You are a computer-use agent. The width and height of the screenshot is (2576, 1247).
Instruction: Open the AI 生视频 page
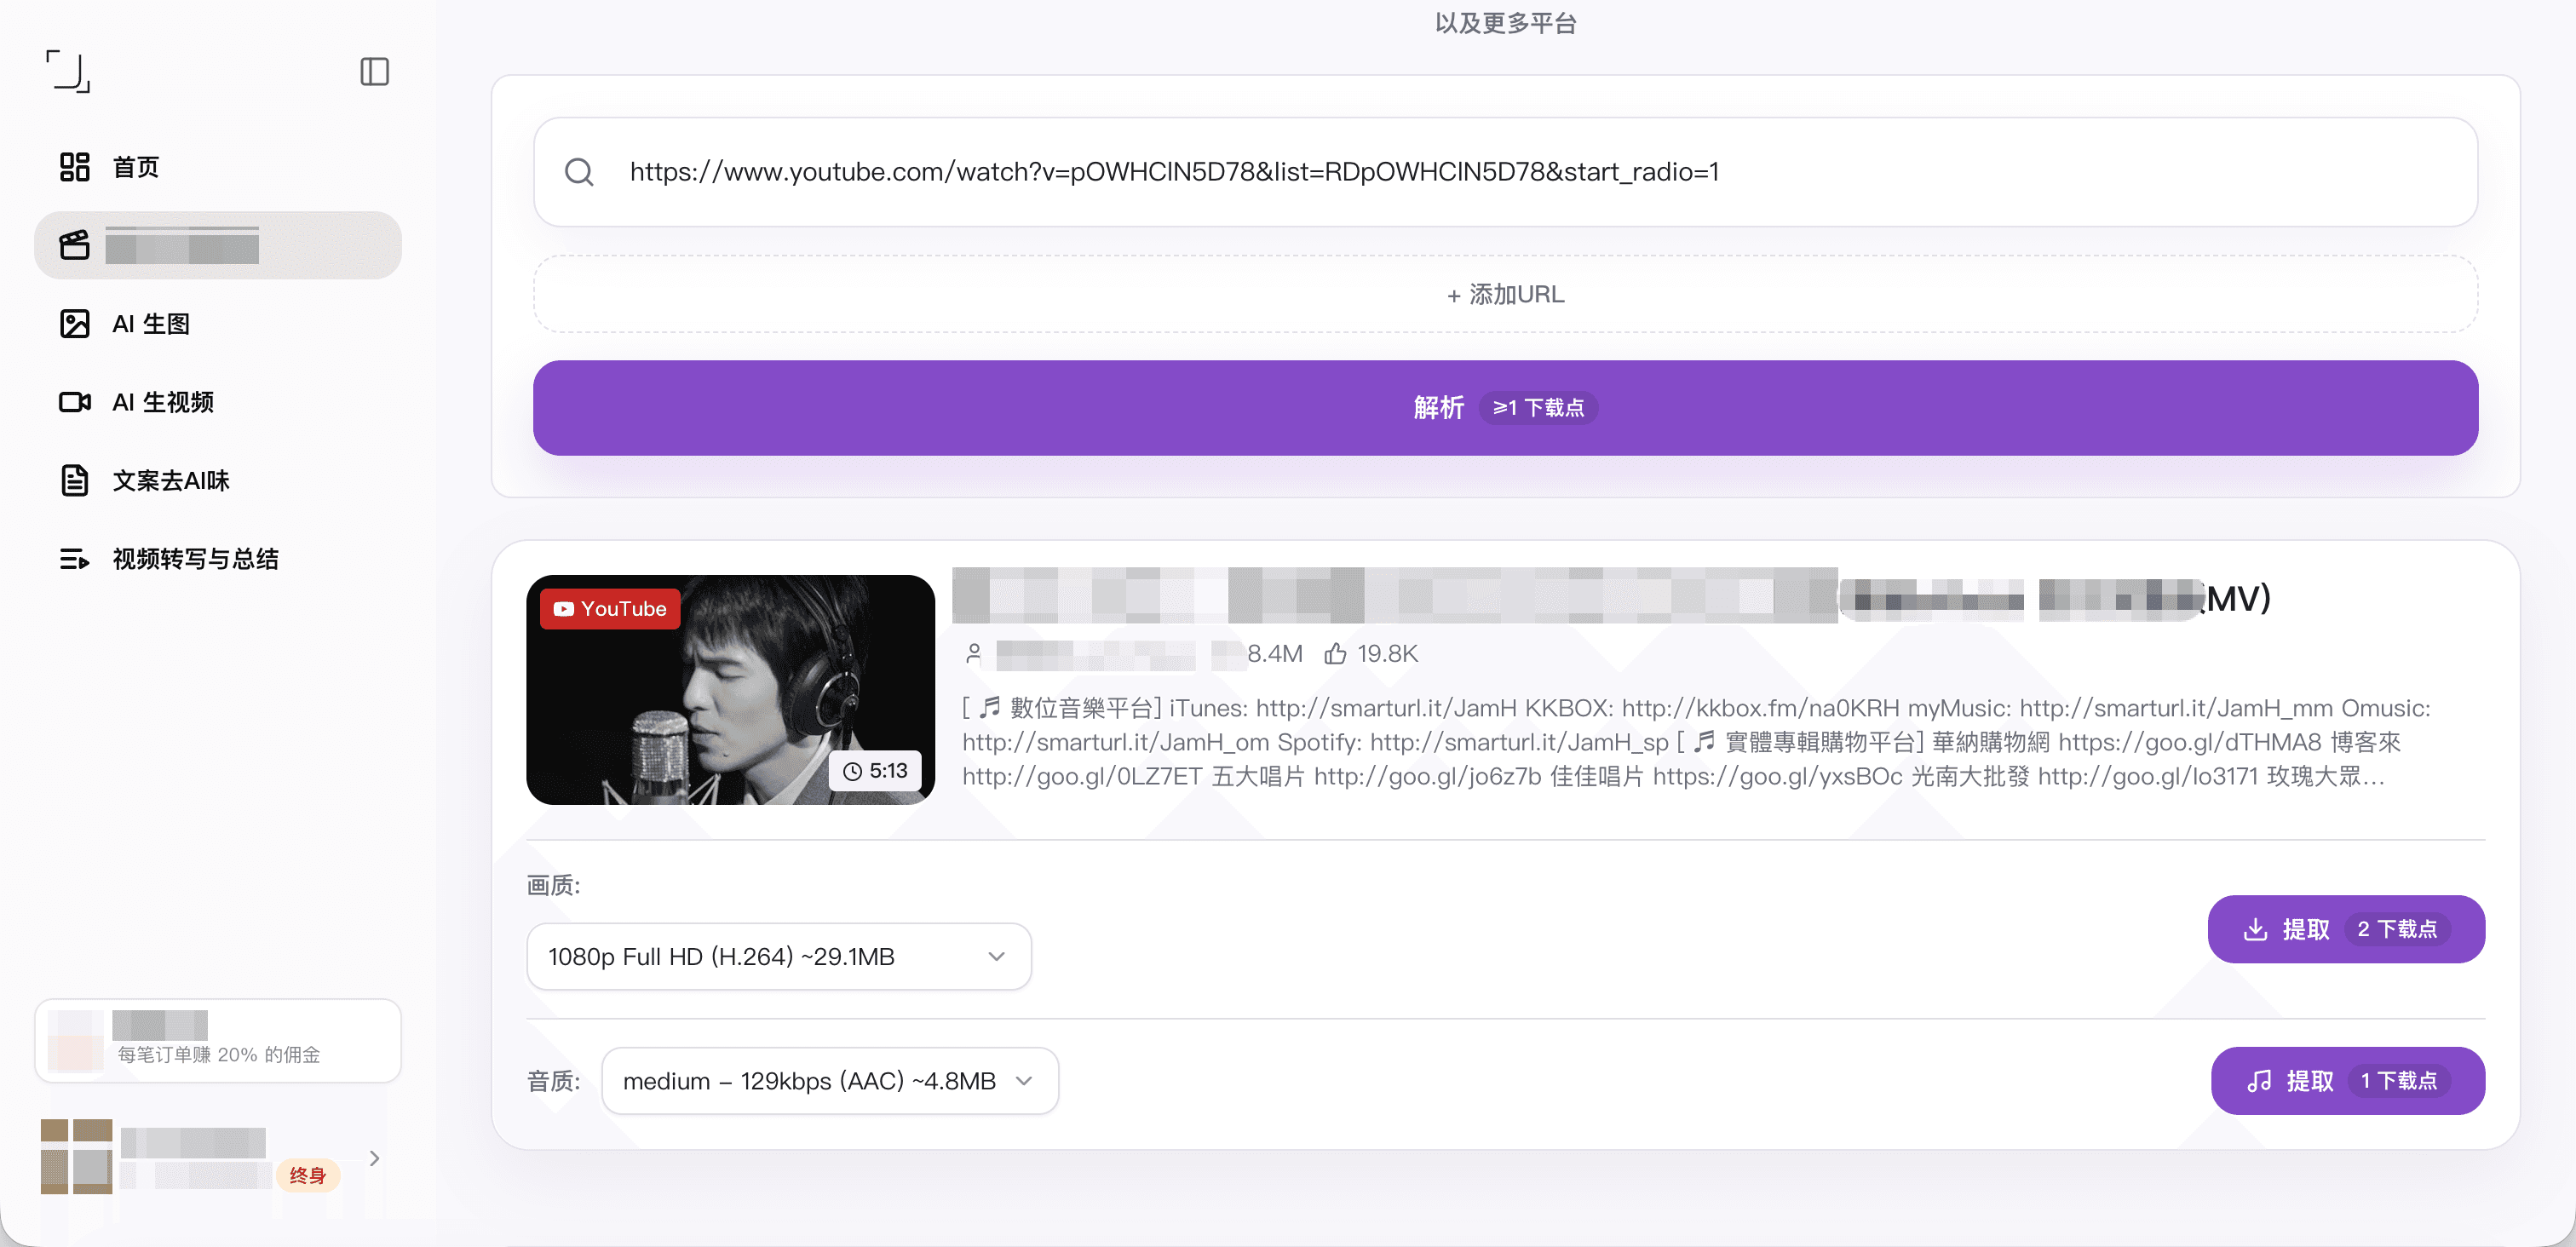[218, 402]
